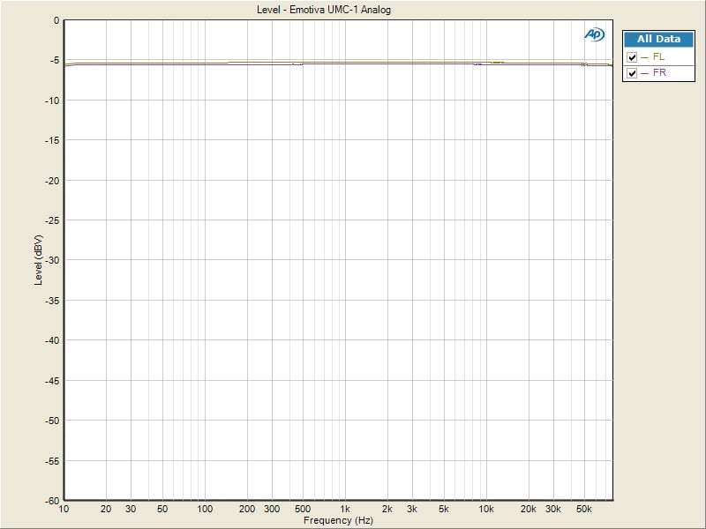Image resolution: width=706 pixels, height=529 pixels.
Task: Click the 1k tick on the frequency axis
Action: click(345, 510)
